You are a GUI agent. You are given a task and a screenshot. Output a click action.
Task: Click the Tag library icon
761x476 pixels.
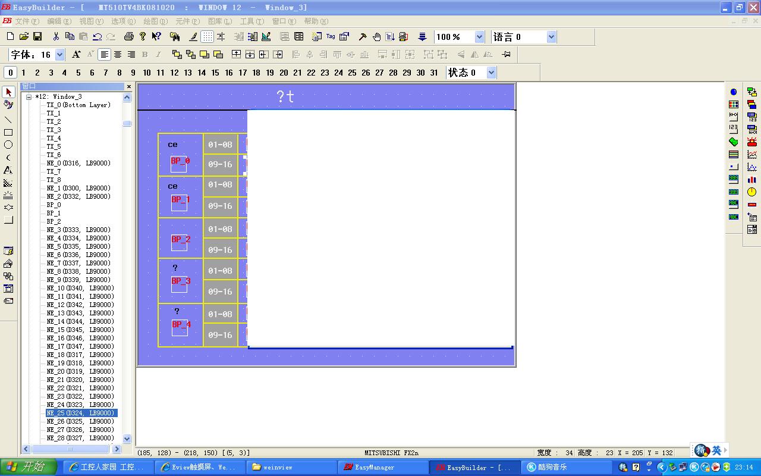coord(331,37)
